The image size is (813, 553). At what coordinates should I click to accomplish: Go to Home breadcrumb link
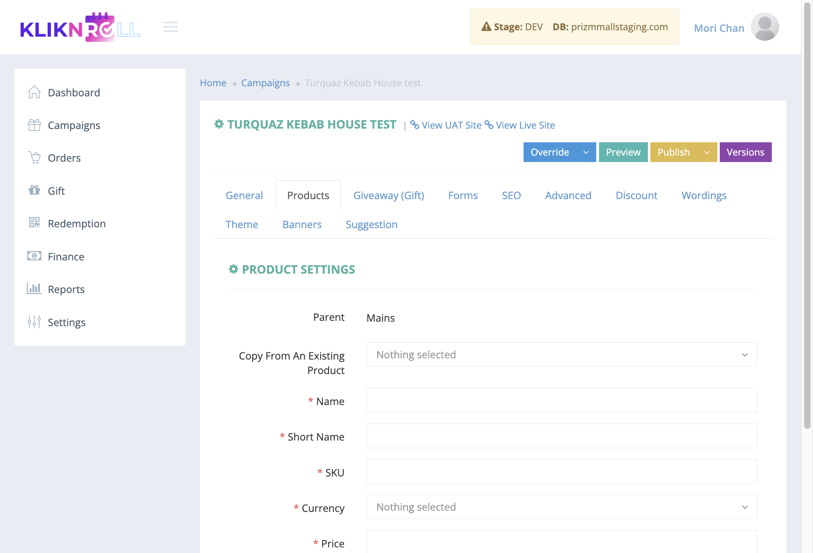213,83
